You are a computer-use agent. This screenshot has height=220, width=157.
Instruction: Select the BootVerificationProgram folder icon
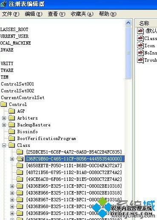(x=11, y=138)
